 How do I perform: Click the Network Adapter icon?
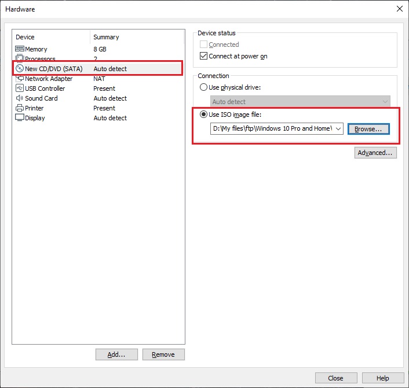tap(20, 79)
